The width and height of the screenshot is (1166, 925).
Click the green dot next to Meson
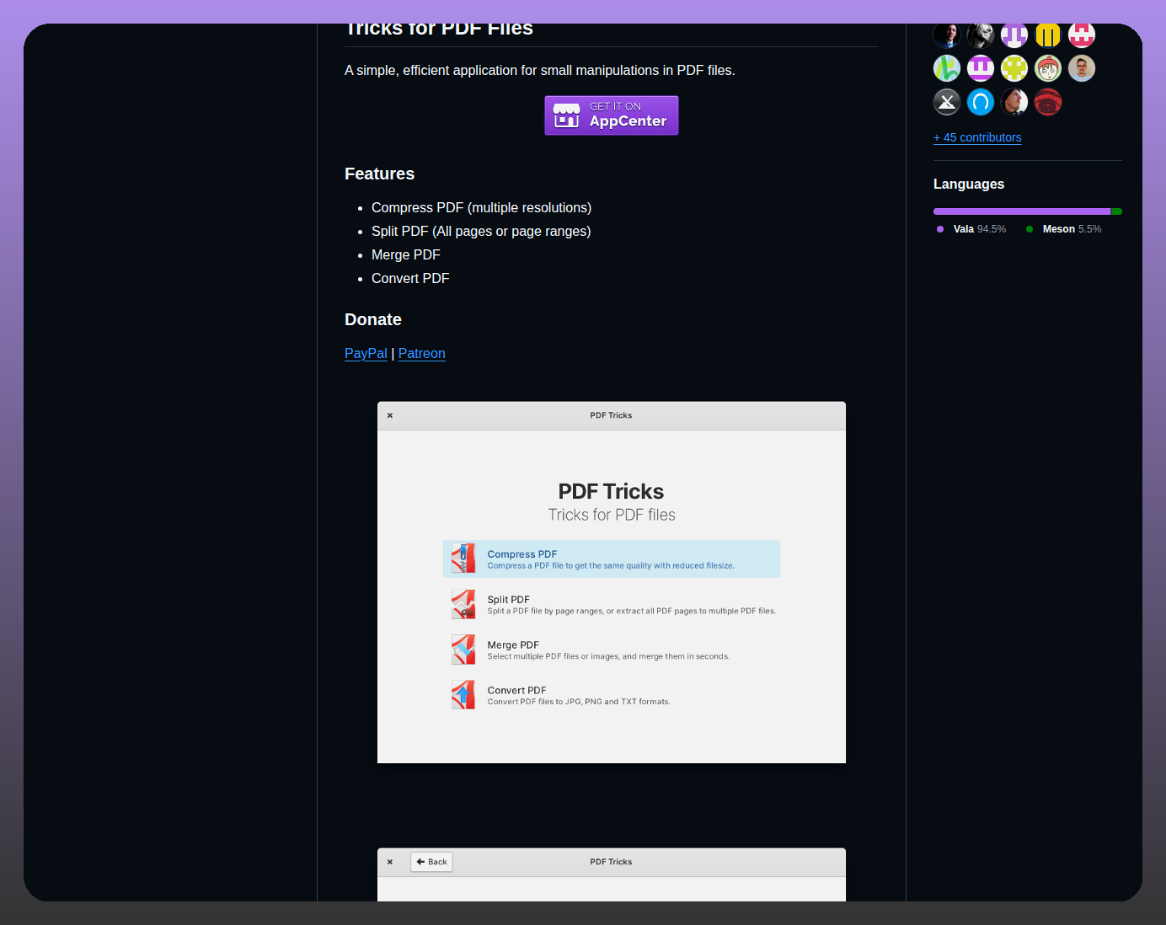pyautogui.click(x=1030, y=229)
